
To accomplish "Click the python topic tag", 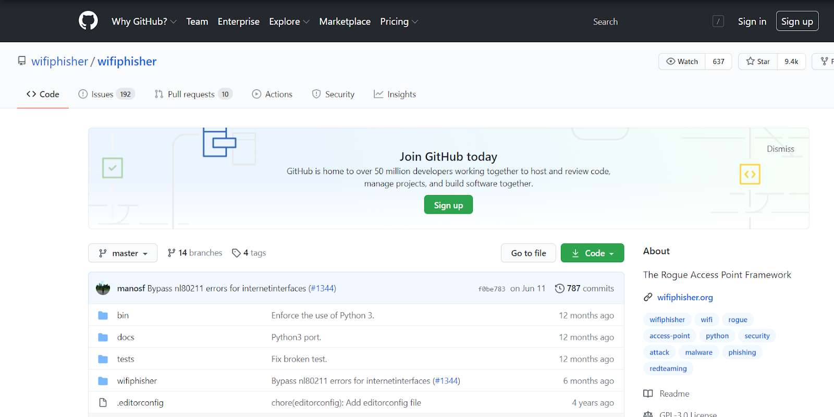I will (x=717, y=336).
